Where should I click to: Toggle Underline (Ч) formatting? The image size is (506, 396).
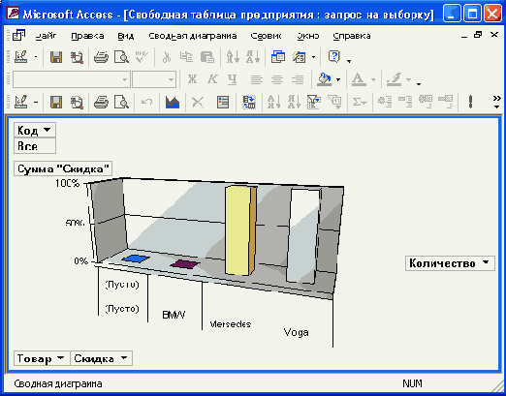point(232,79)
